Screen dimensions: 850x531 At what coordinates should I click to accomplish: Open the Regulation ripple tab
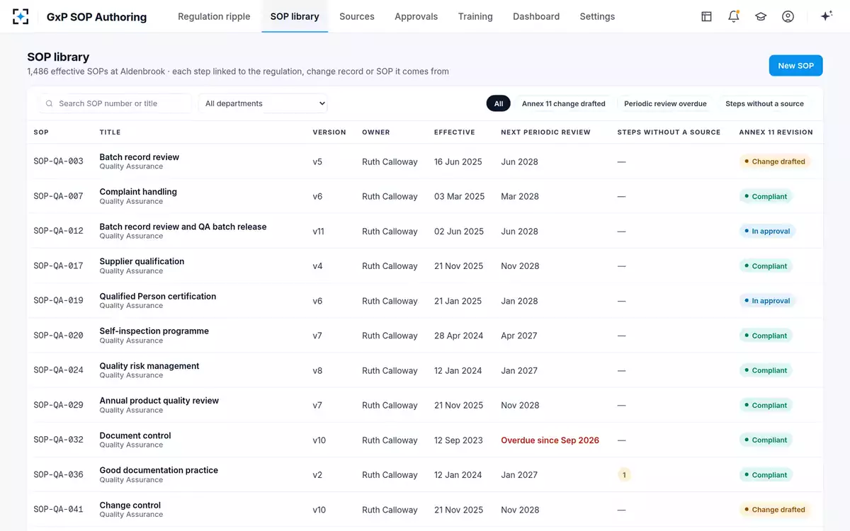pyautogui.click(x=214, y=16)
